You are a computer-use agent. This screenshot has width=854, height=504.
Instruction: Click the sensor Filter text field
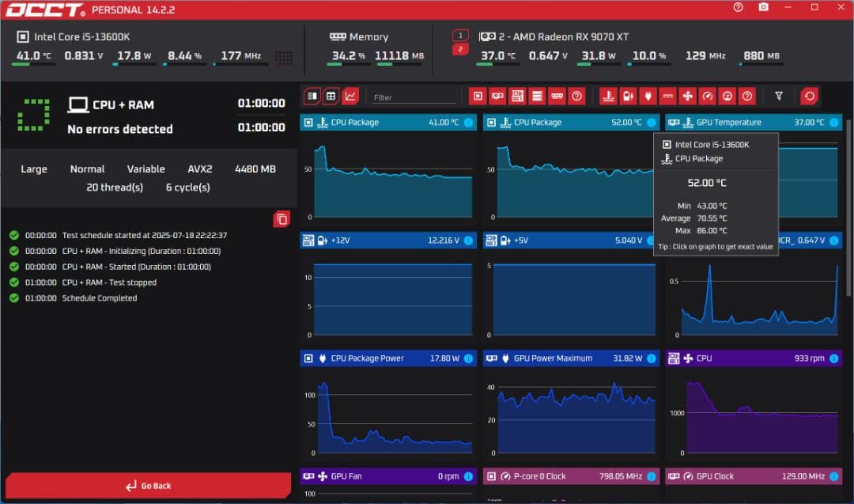coord(414,97)
